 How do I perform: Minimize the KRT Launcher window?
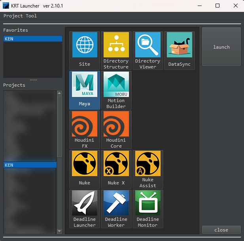click(200, 6)
